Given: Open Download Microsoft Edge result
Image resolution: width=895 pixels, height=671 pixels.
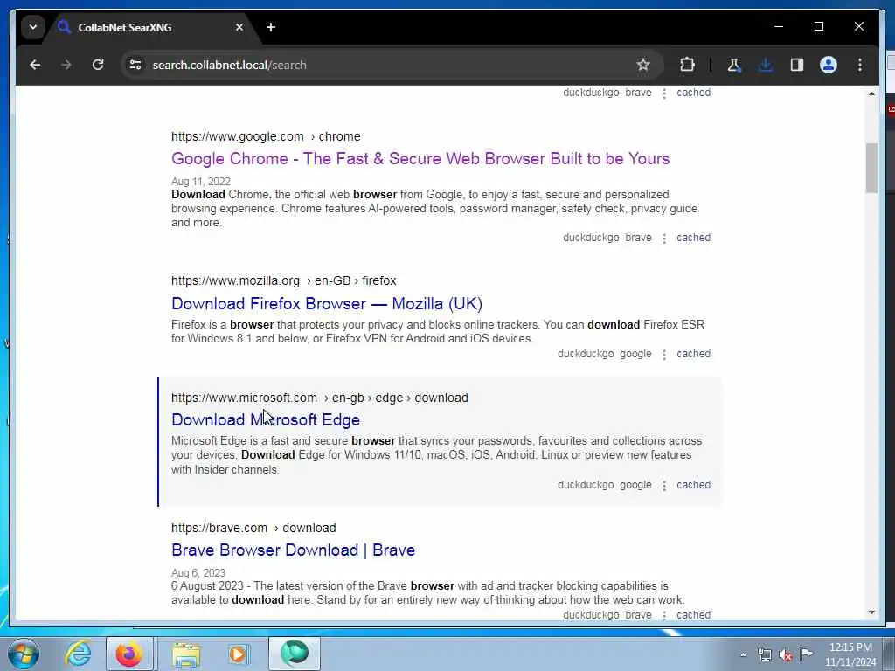Looking at the screenshot, I should (266, 420).
